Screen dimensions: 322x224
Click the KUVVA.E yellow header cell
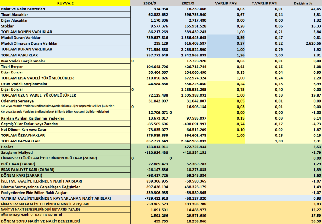point(65,3)
